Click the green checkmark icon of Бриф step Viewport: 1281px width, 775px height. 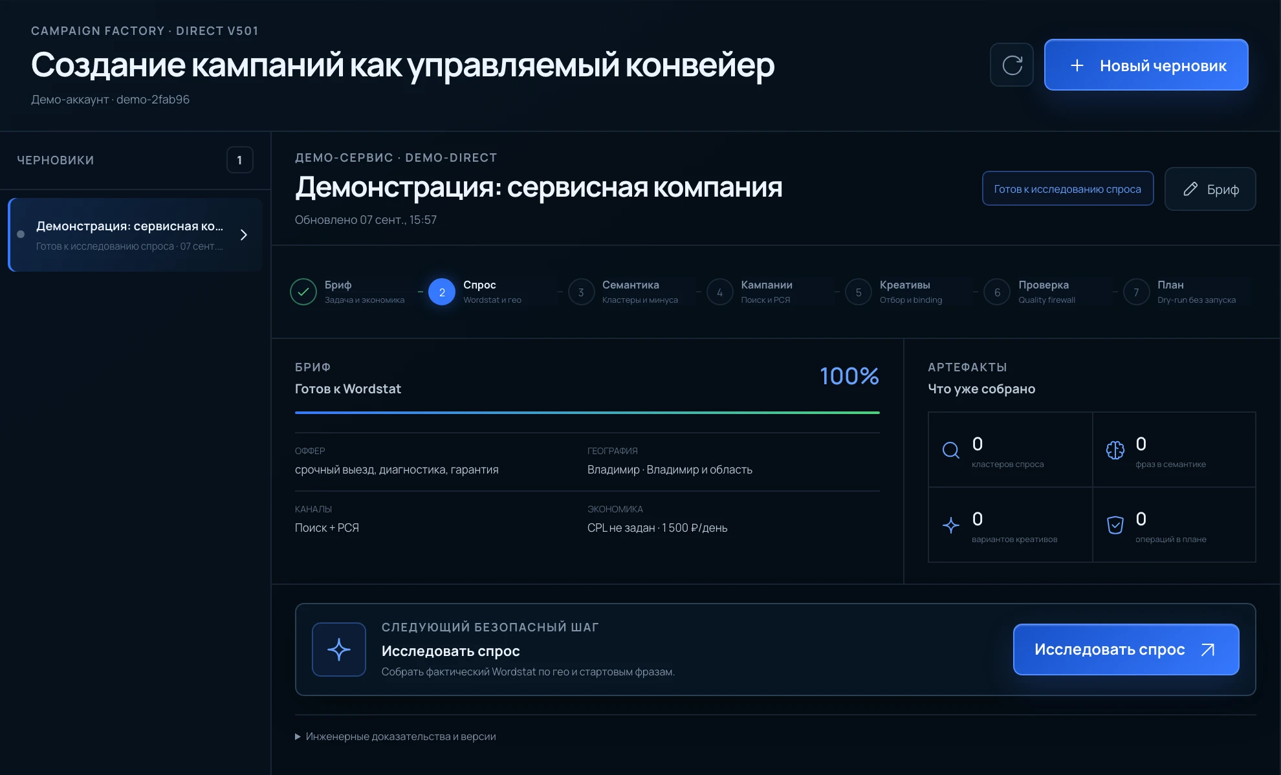pyautogui.click(x=303, y=292)
